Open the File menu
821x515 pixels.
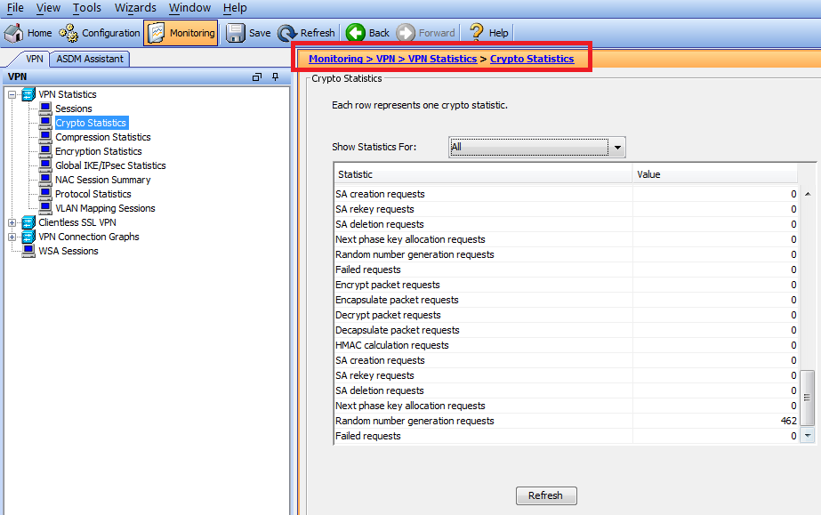(x=15, y=8)
